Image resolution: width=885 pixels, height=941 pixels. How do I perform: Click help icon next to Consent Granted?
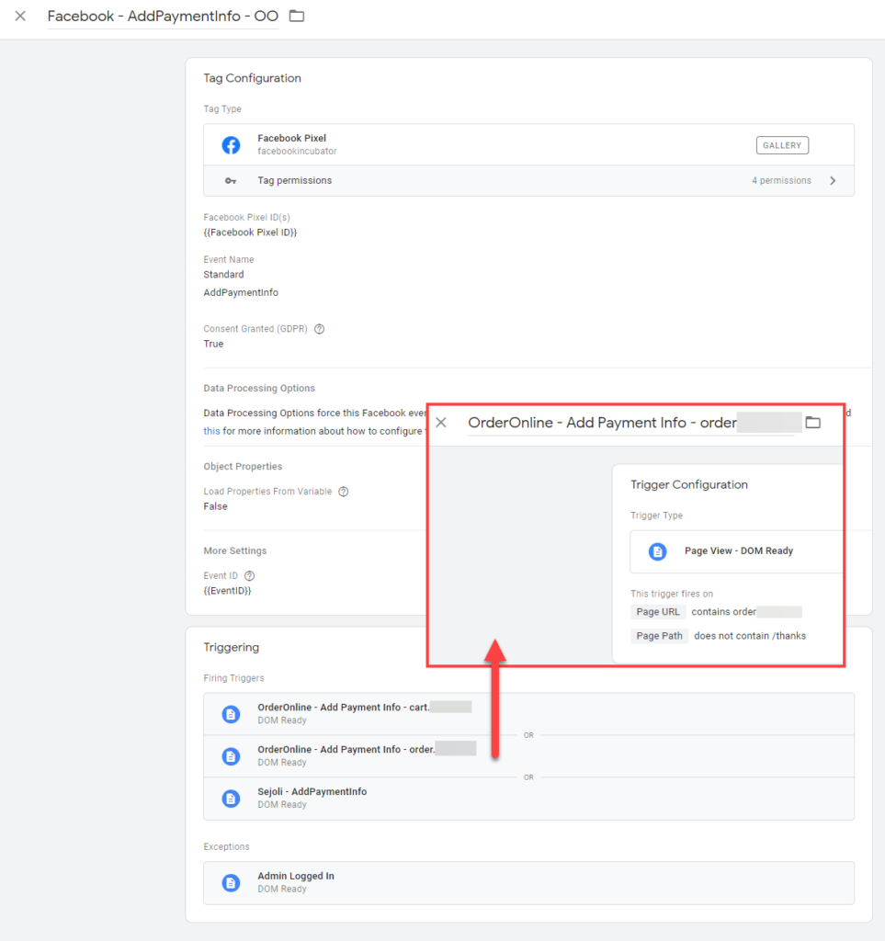pyautogui.click(x=319, y=329)
